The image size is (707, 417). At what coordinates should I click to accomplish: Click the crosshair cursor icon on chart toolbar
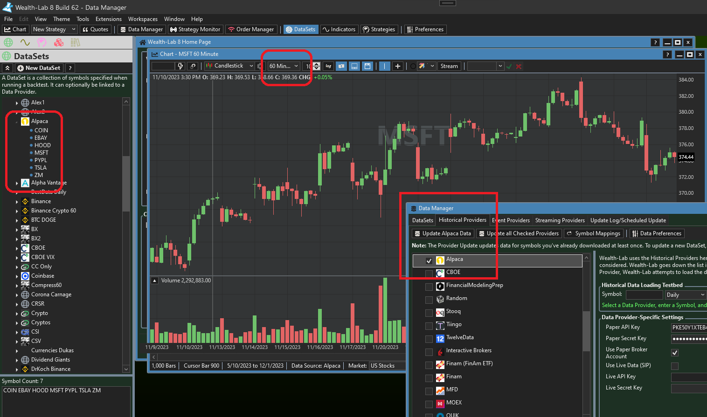[384, 66]
